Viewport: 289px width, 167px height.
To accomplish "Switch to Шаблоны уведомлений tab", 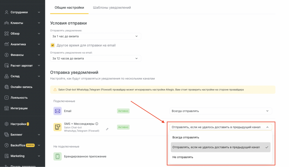I will pyautogui.click(x=112, y=8).
